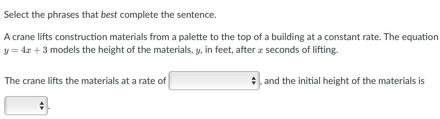440x119 pixels.
Task: Click the up-down arrow icon in height dropdown
Action: 42,106
